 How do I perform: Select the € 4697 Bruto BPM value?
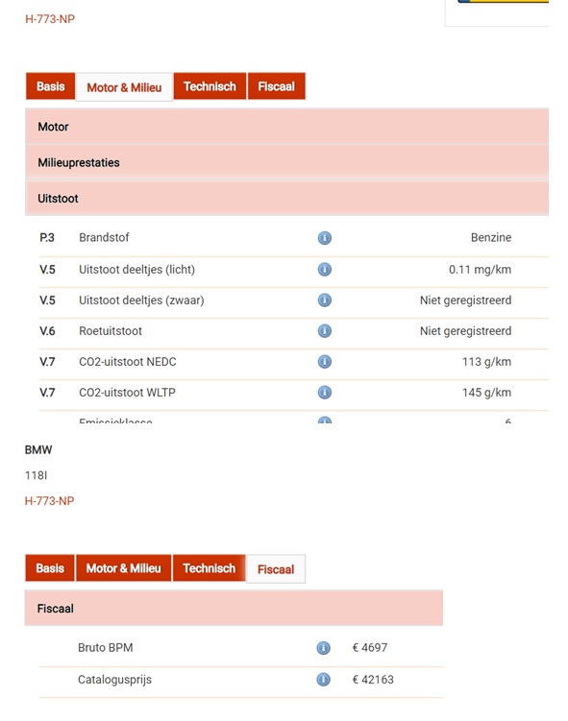[370, 647]
